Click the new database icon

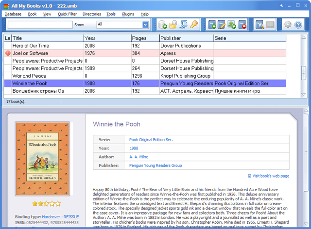coord(162,25)
